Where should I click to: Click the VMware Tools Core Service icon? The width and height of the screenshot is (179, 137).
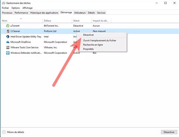coord(8,47)
